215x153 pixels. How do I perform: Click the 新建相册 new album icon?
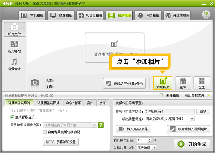point(162,95)
